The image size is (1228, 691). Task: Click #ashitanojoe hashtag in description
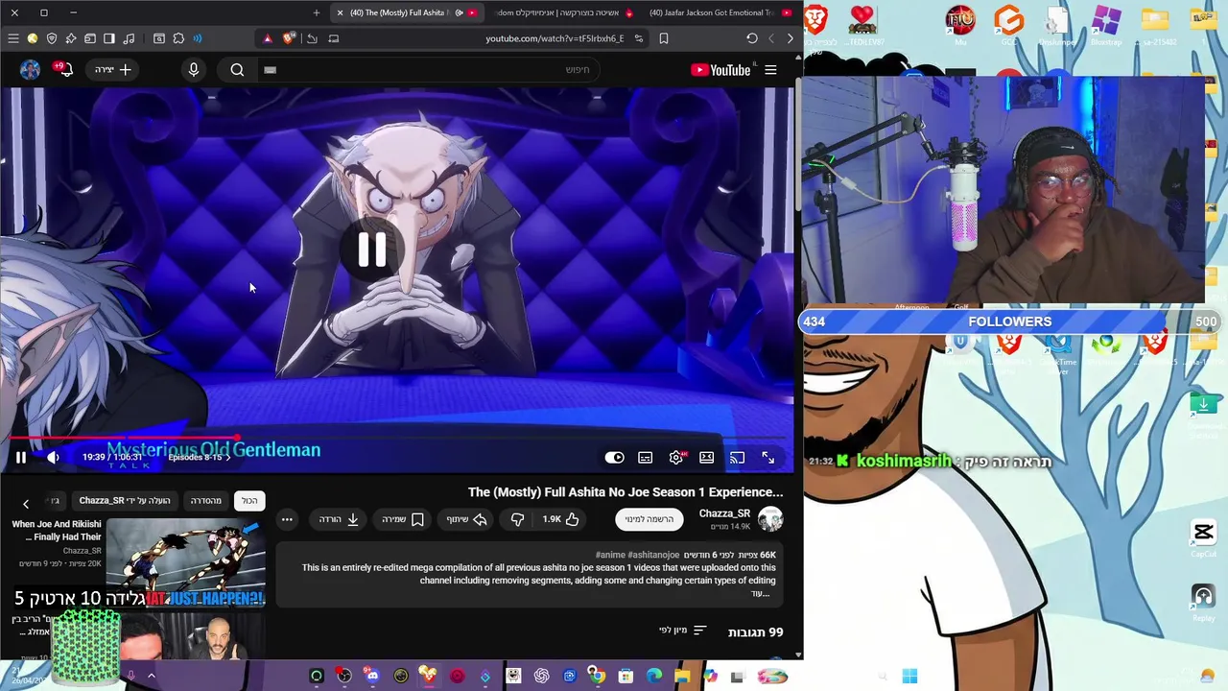coord(653,555)
